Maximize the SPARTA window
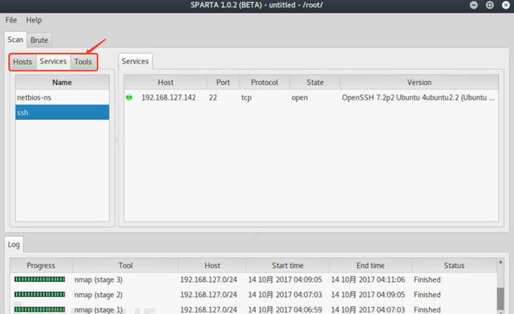 tap(490, 5)
